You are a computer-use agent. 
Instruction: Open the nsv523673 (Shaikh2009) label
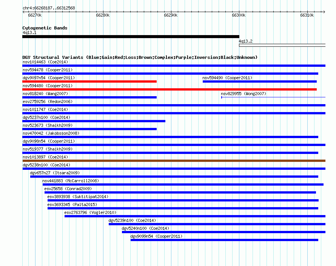48,125
